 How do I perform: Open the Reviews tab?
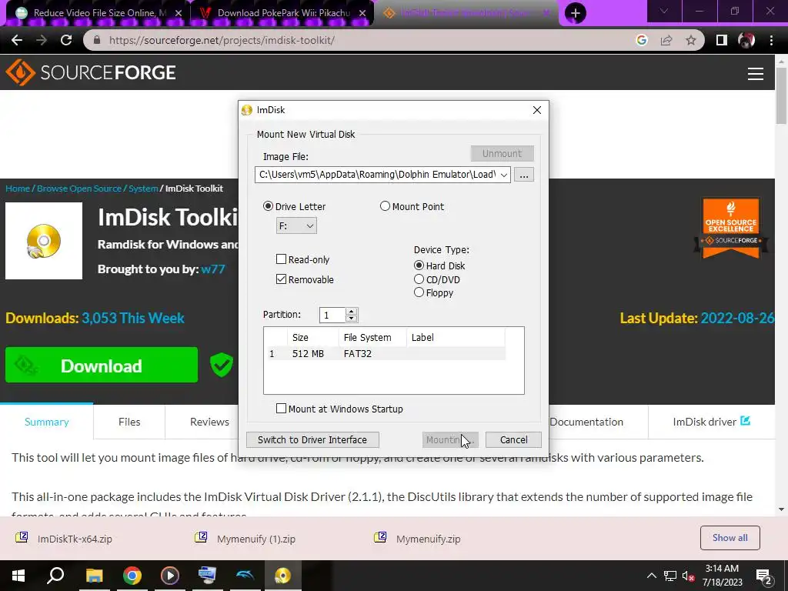[209, 422]
